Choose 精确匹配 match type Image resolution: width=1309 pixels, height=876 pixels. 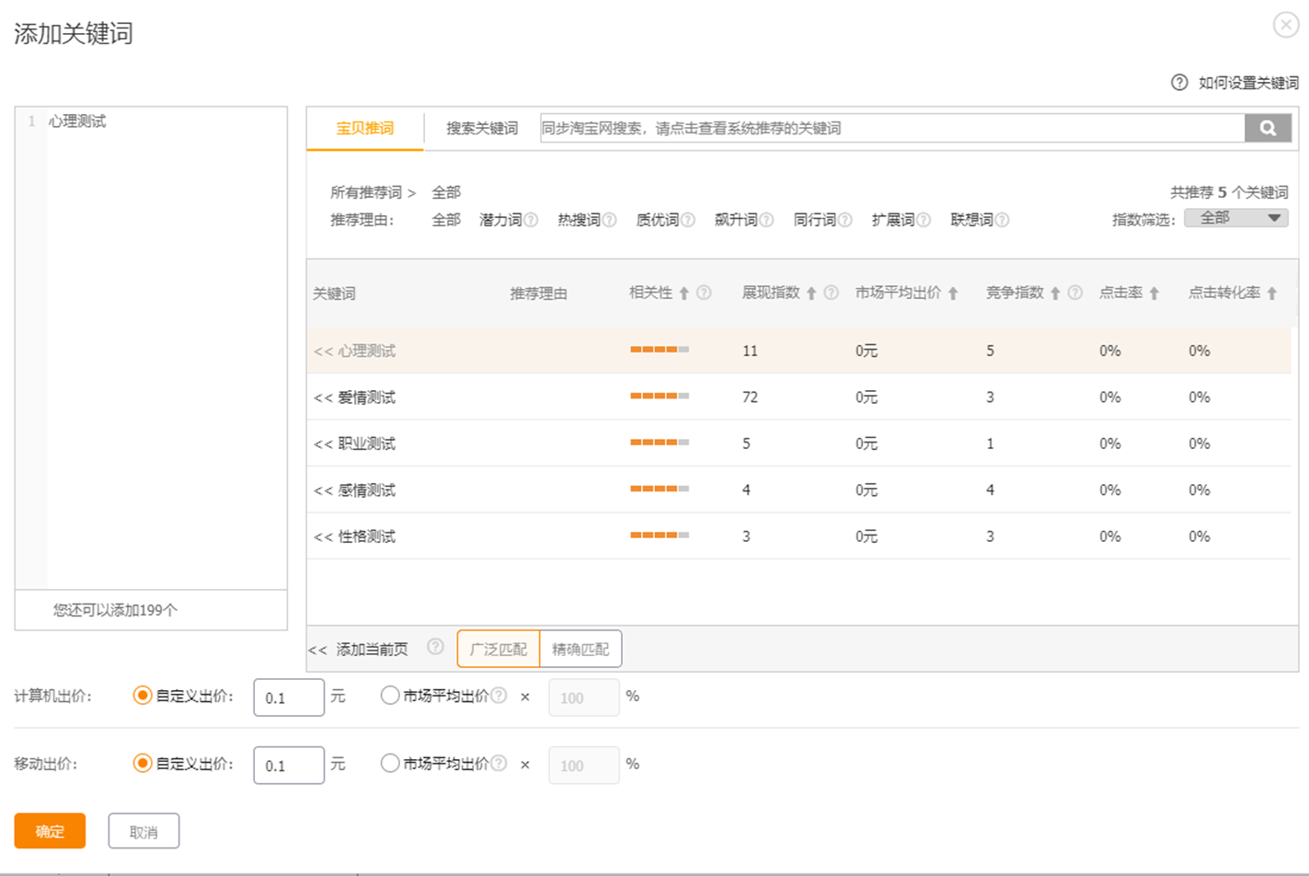[x=580, y=649]
